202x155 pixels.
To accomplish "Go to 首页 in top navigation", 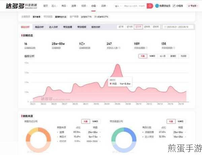I will (45, 6).
